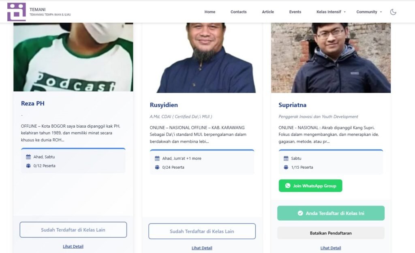Click calendar icon in Rusyidien card
This screenshot has height=253, width=415.
pos(157,159)
